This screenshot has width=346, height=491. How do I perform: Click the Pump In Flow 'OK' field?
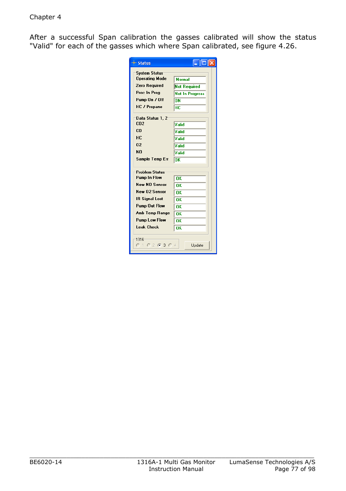[190, 179]
